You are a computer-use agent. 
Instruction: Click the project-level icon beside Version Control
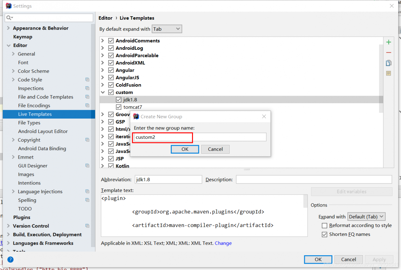tap(87, 226)
